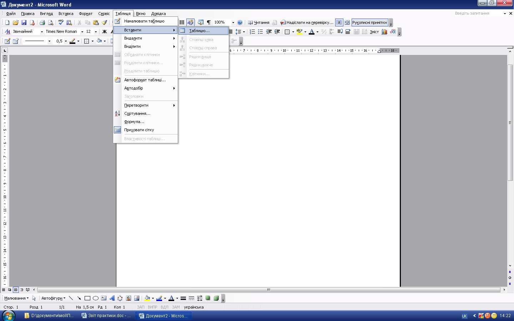This screenshot has width=514, height=321.
Task: Open the font size dropdown showing 12
Action: click(x=96, y=32)
